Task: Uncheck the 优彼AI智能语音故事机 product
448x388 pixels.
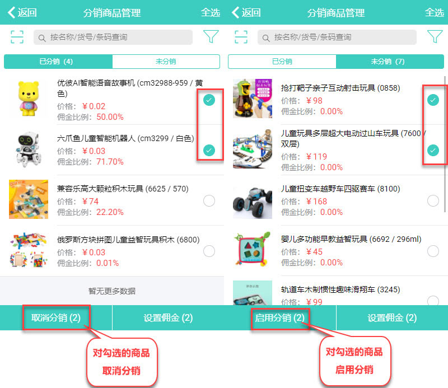Action: click(x=209, y=100)
